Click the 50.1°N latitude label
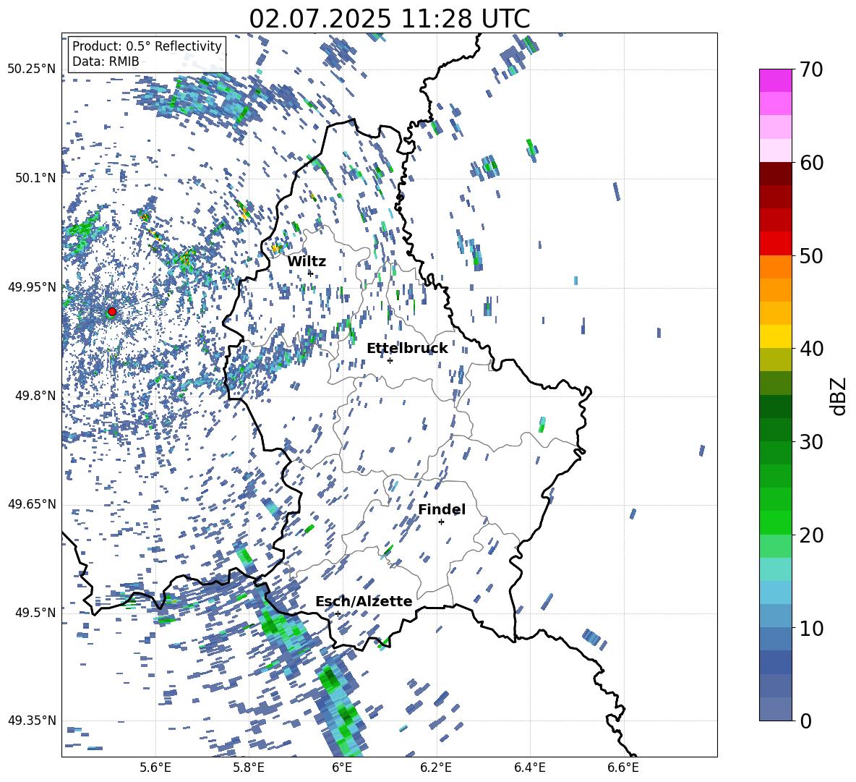The image size is (856, 782). pos(36,178)
